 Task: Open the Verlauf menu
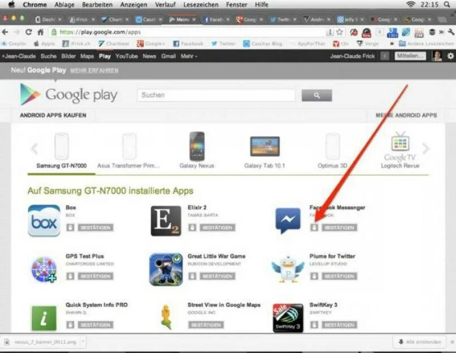[x=165, y=5]
